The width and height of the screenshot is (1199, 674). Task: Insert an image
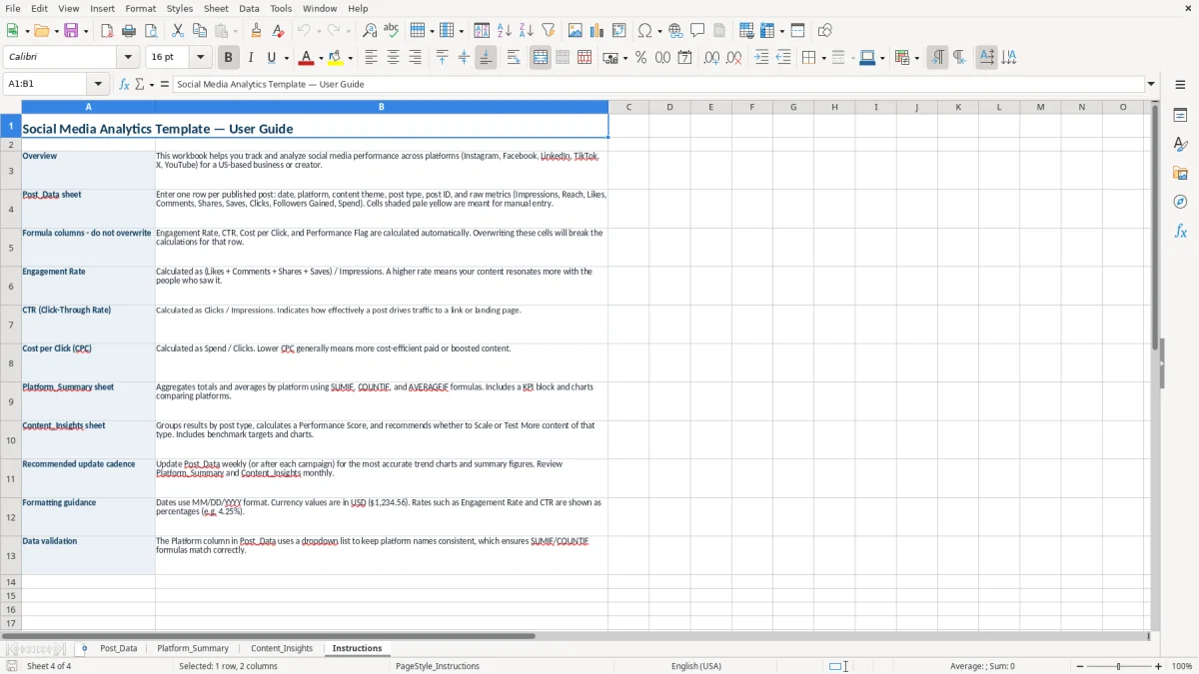point(576,31)
